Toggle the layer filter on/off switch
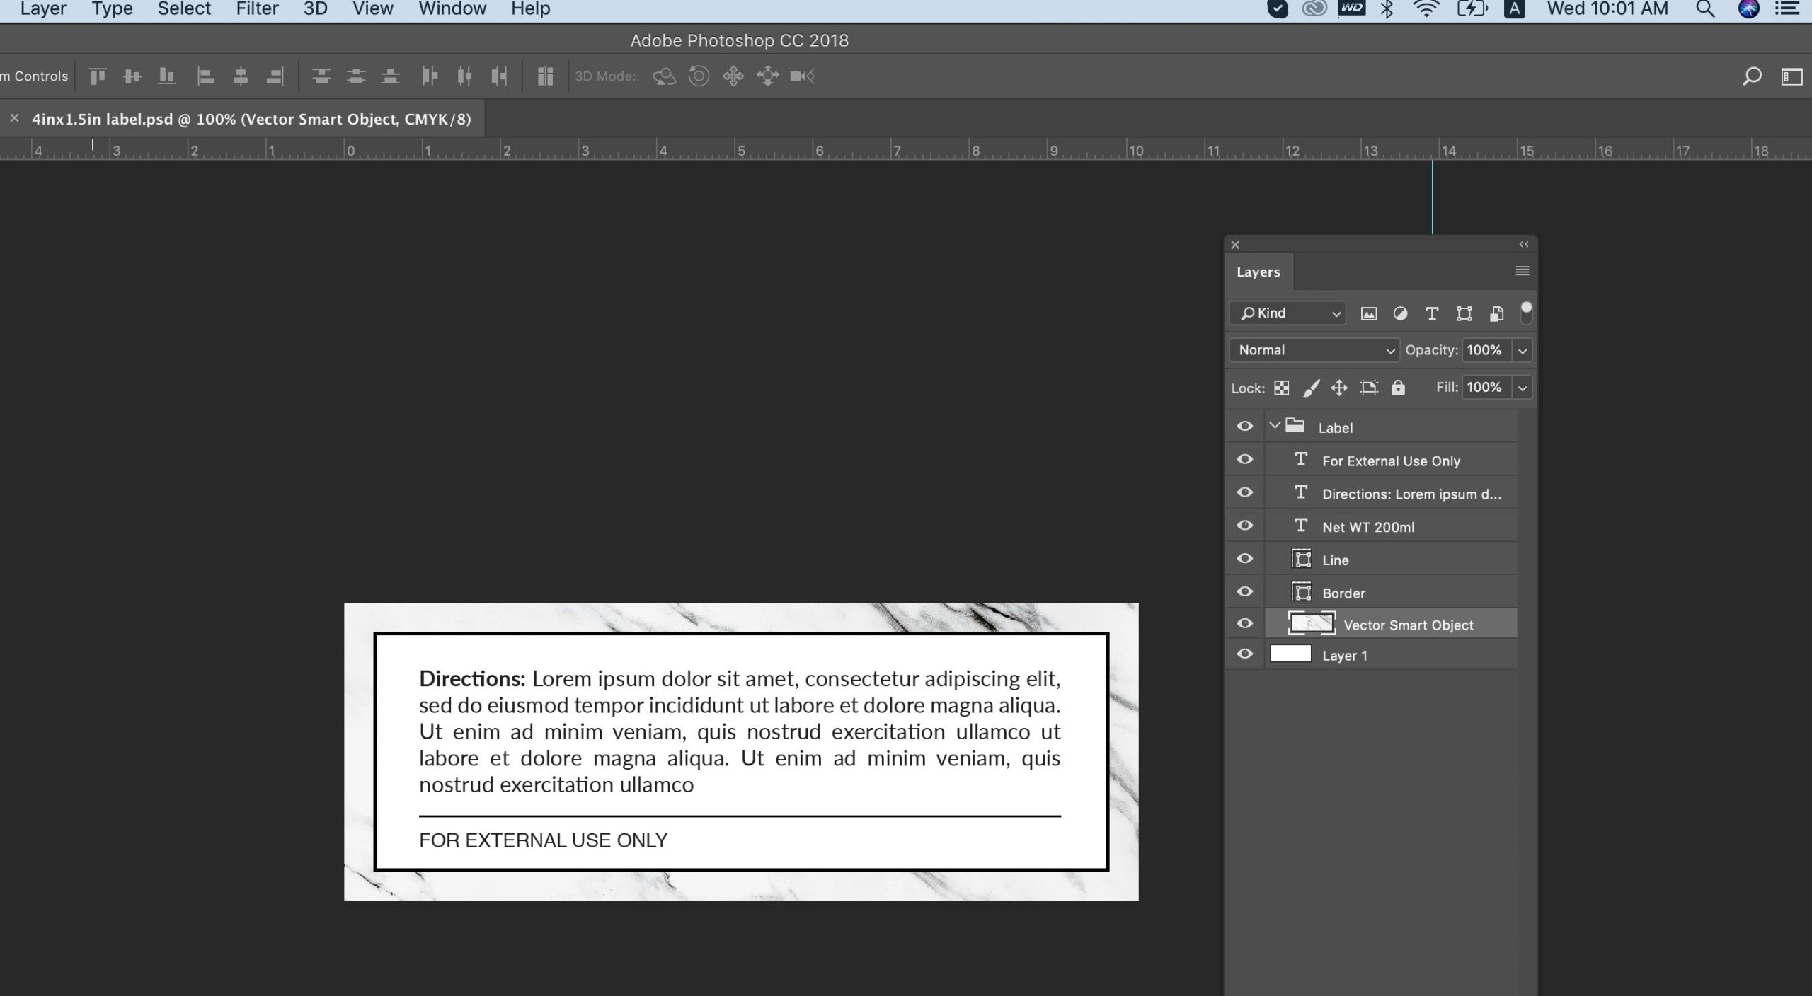 click(x=1526, y=312)
